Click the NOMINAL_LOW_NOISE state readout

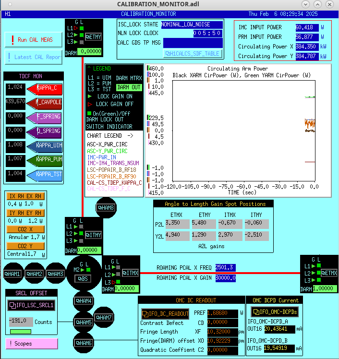click(192, 24)
